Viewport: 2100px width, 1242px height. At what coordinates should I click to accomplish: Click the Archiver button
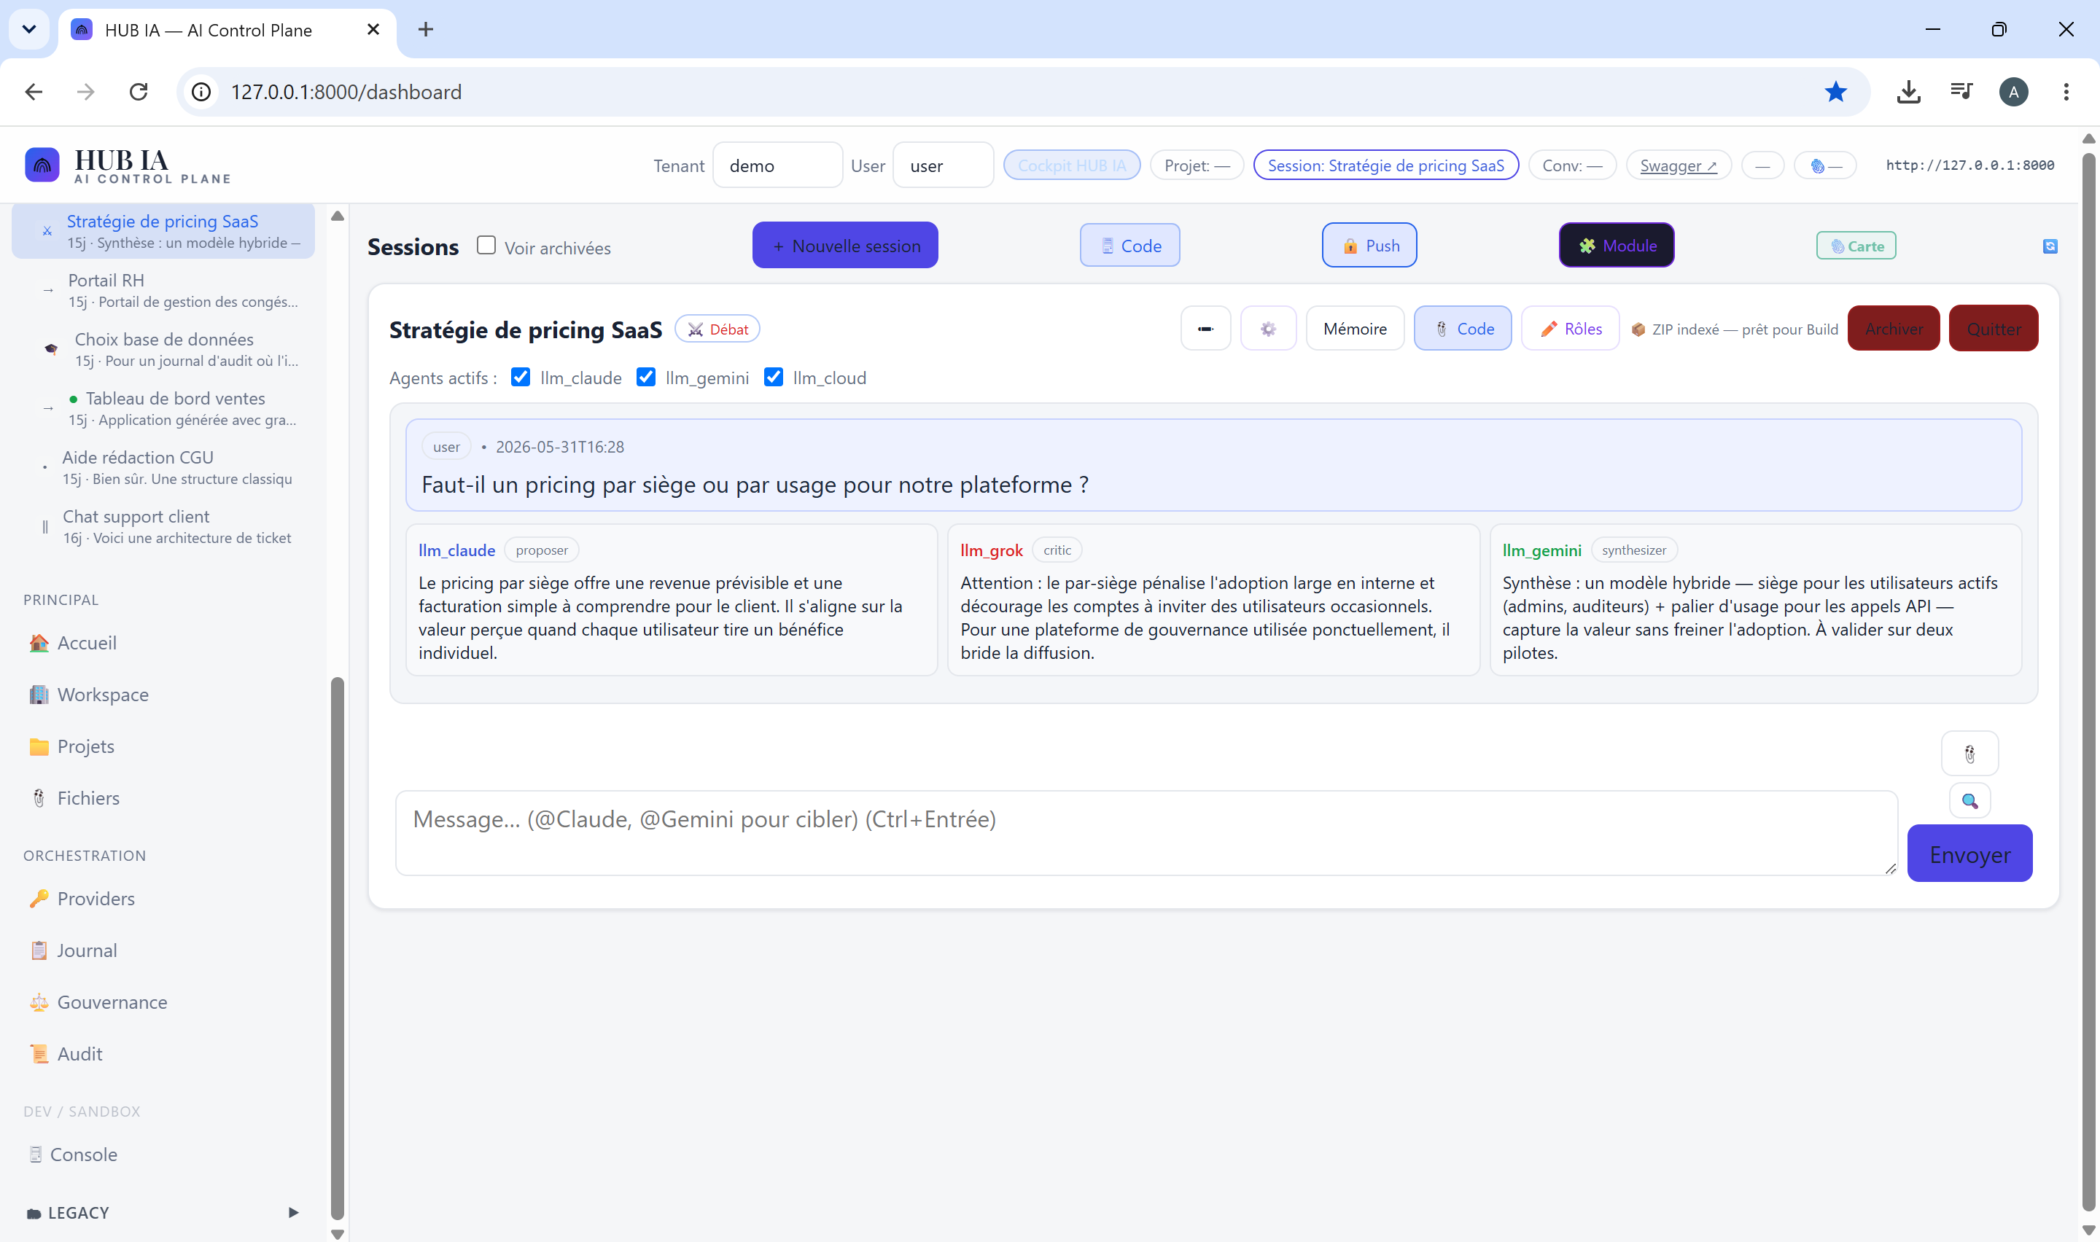click(1893, 329)
